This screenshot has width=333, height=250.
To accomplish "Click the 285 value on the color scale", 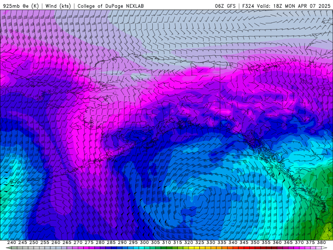I will [111, 242].
